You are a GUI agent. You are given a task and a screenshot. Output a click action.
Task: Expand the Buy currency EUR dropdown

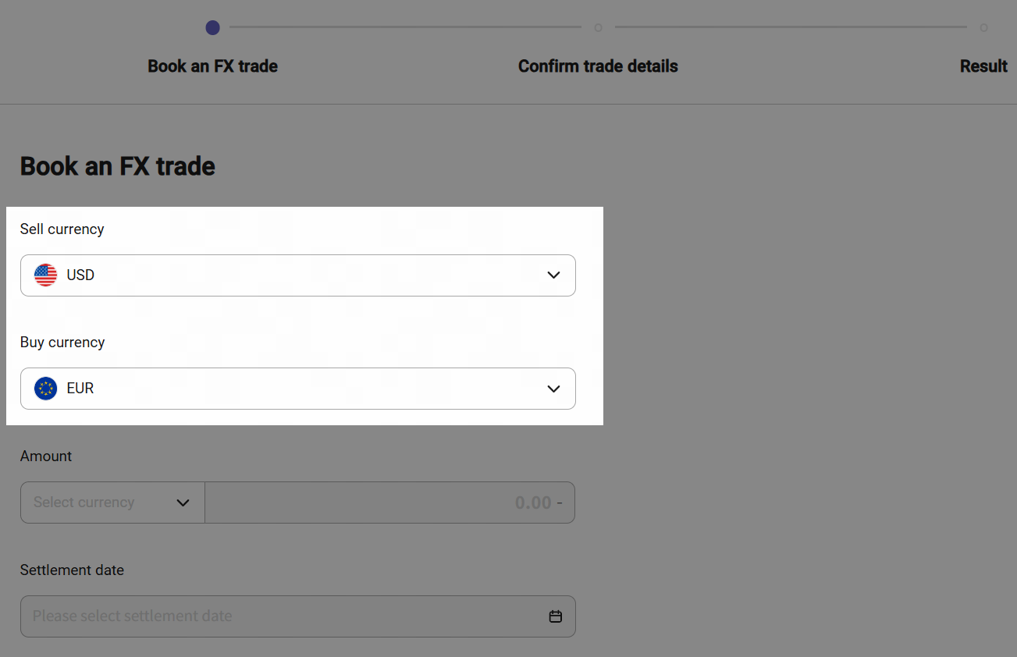click(297, 389)
